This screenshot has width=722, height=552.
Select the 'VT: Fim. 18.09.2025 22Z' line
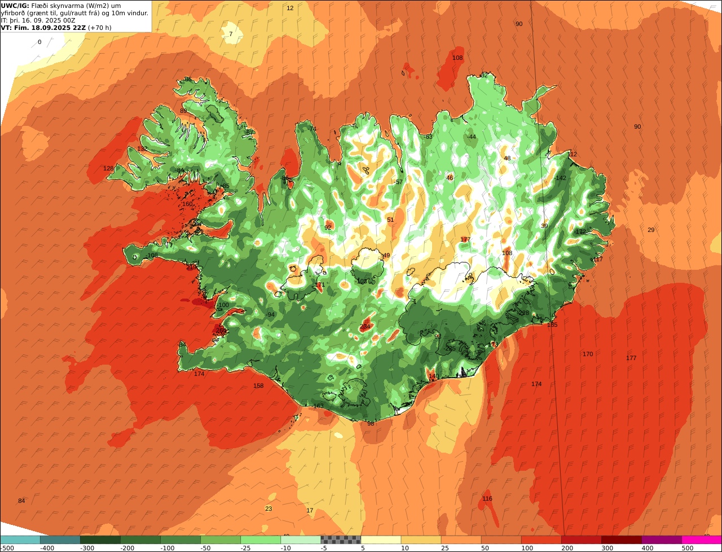pos(56,28)
